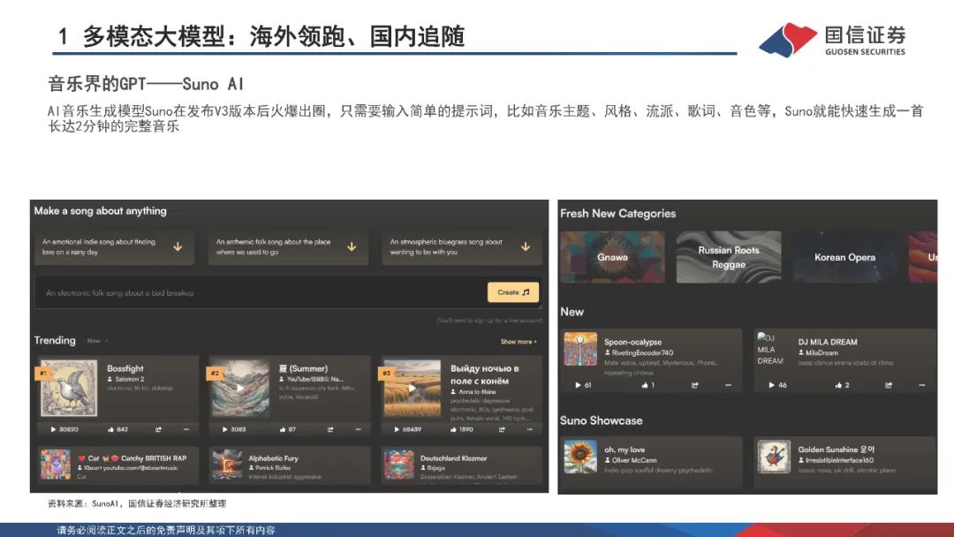Image resolution: width=954 pixels, height=537 pixels.
Task: Click 'Show more' in the Trending section
Action: pos(519,342)
